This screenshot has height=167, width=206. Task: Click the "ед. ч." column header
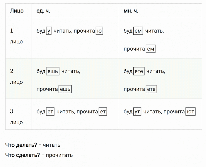pos(43,11)
